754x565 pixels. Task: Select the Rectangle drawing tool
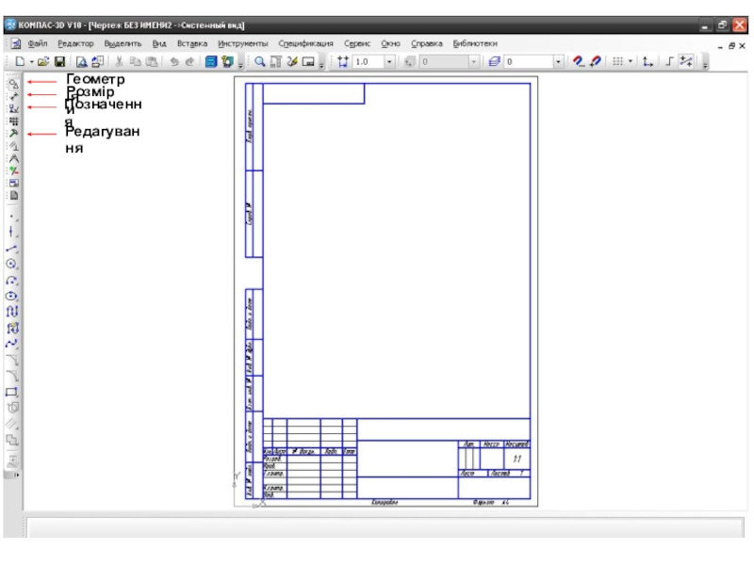click(x=13, y=392)
